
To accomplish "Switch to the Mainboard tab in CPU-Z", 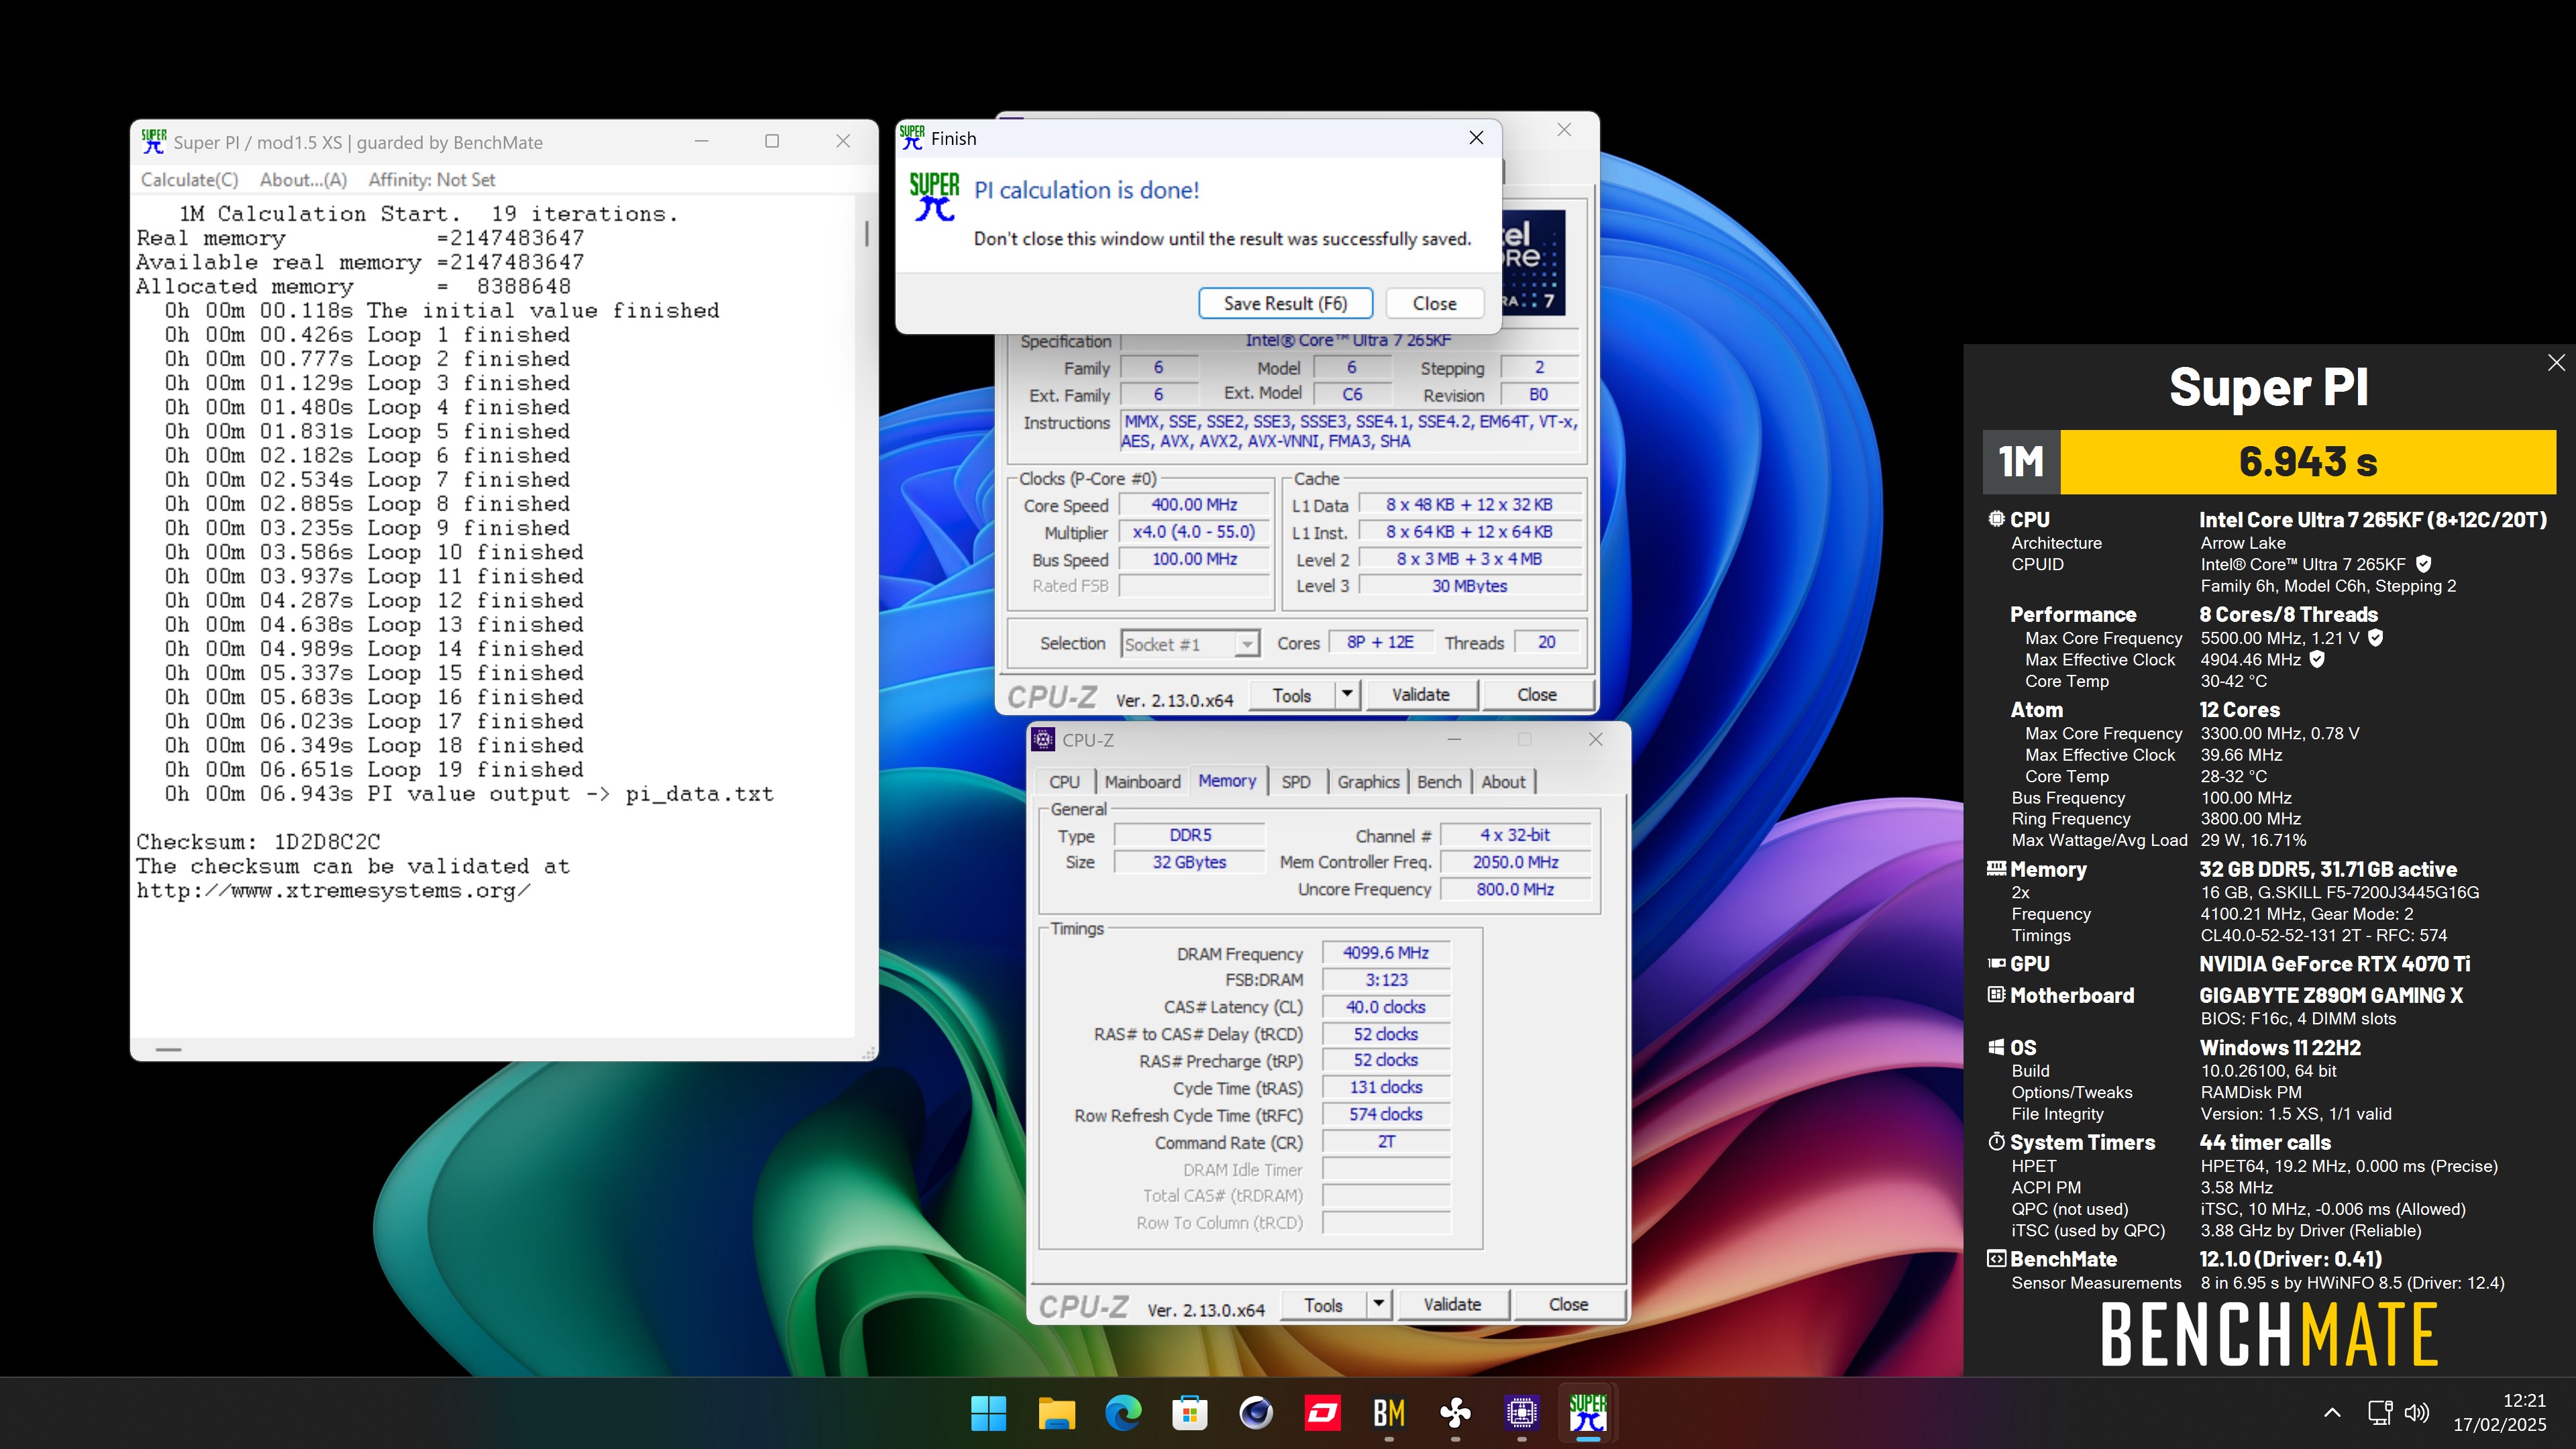I will point(1142,782).
